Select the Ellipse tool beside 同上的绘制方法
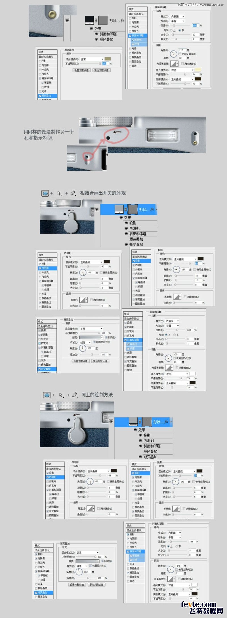This screenshot has height=618, width=227. click(47, 395)
